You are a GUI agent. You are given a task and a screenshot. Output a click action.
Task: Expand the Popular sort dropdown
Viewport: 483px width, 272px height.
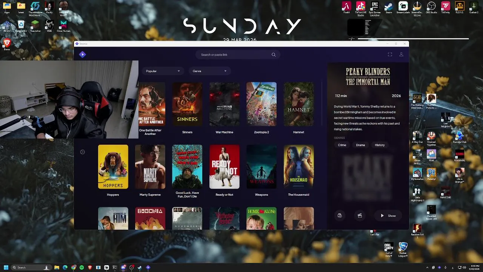point(163,71)
